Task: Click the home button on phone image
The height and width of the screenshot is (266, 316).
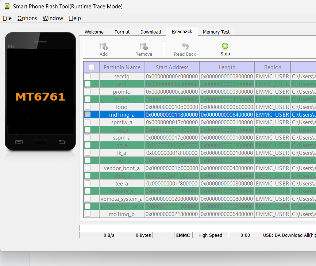Action: 41,142
